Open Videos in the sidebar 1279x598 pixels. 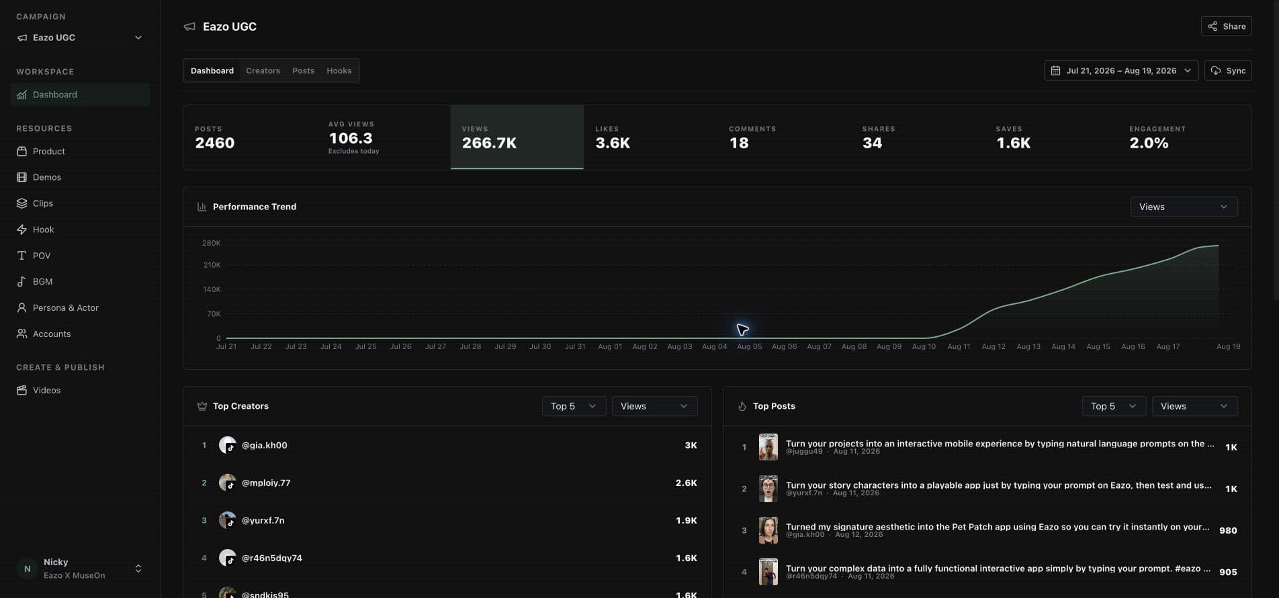tap(80, 391)
